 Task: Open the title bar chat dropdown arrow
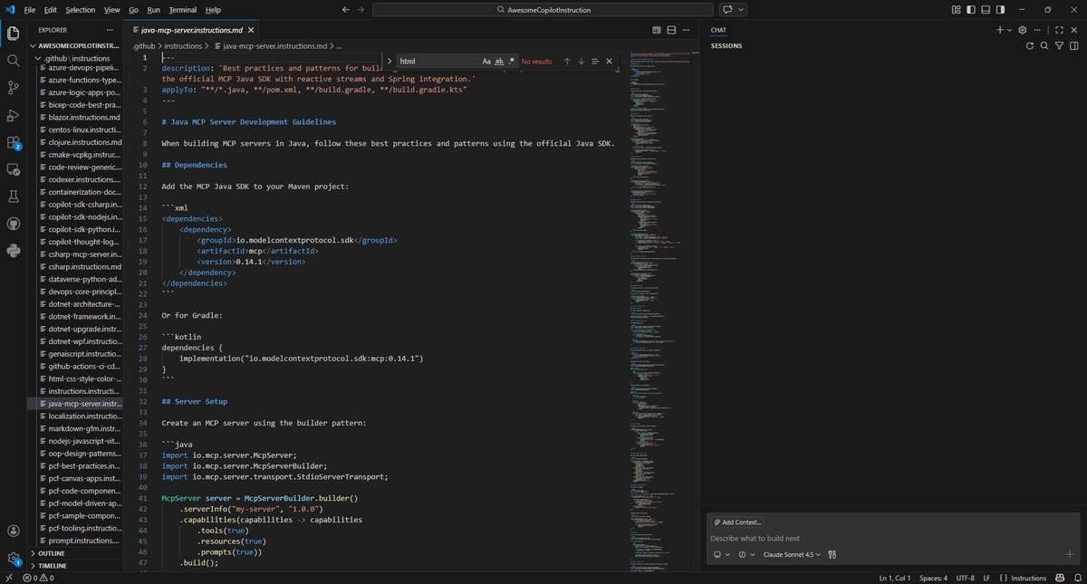coord(742,10)
